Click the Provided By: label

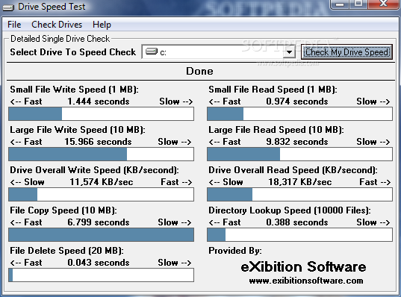coord(235,251)
